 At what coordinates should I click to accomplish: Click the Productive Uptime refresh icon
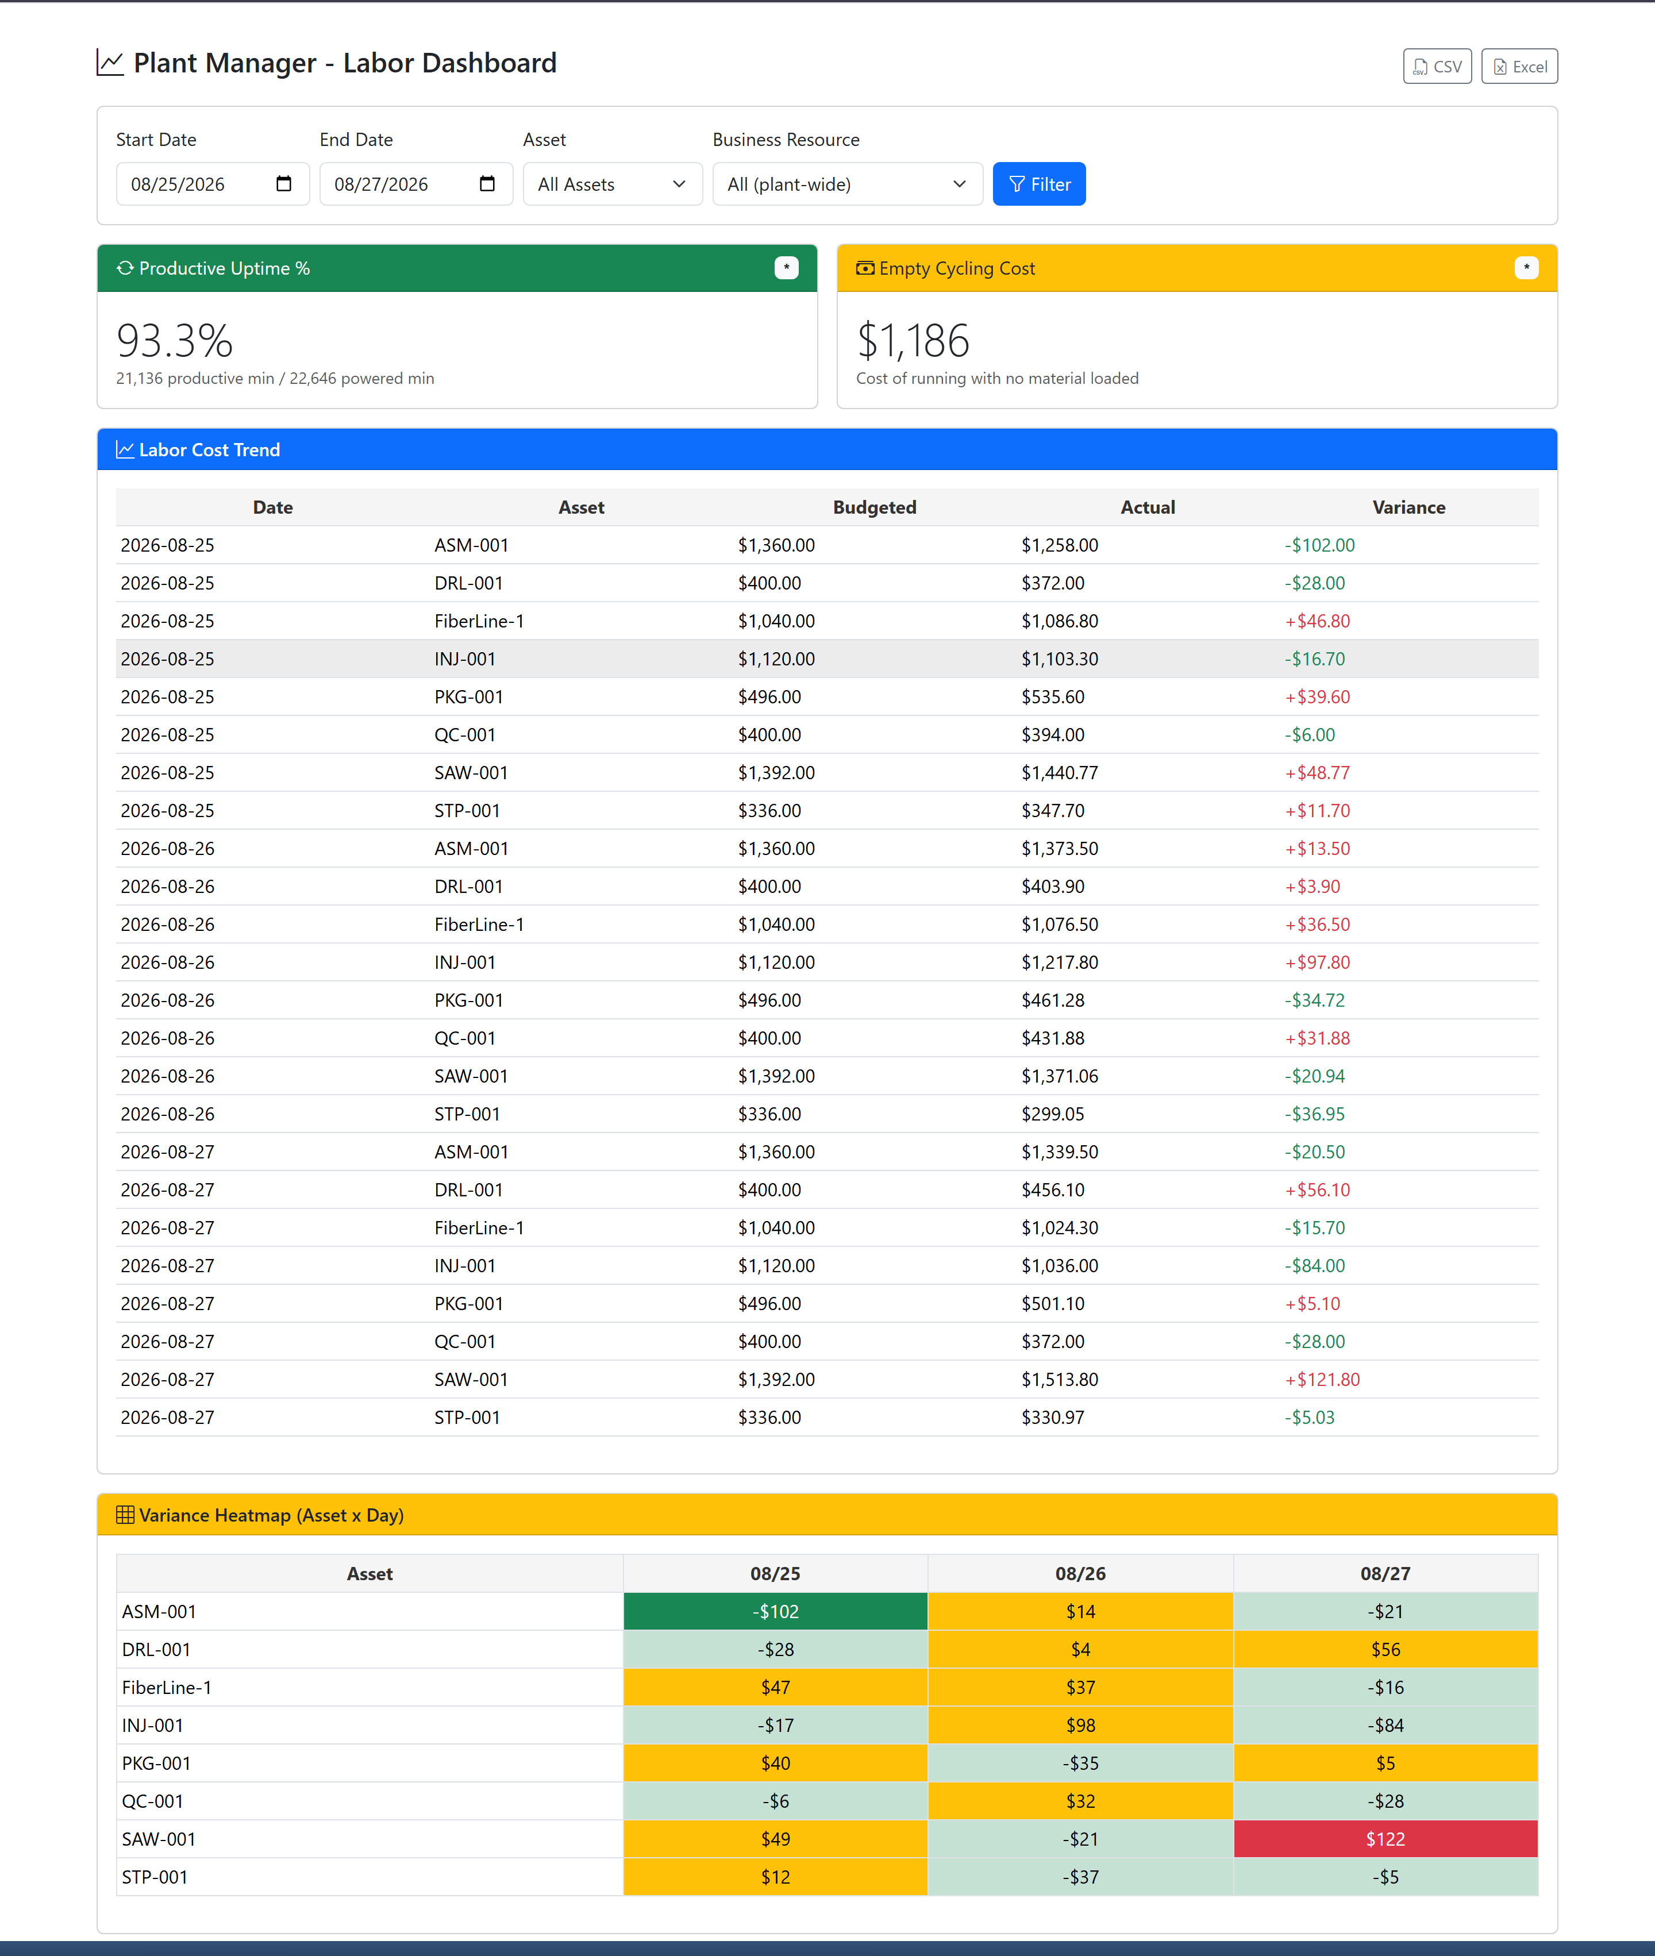(125, 268)
